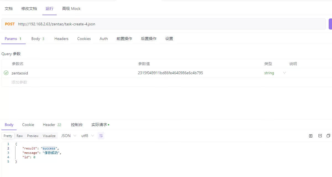Click the extract-to-top icon in response toolbar

[x=311, y=136]
